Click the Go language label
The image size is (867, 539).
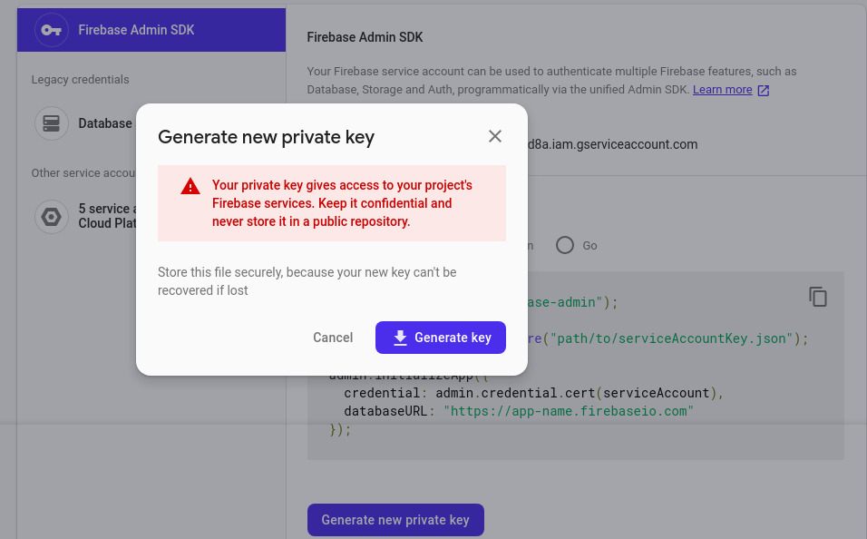pyautogui.click(x=589, y=246)
